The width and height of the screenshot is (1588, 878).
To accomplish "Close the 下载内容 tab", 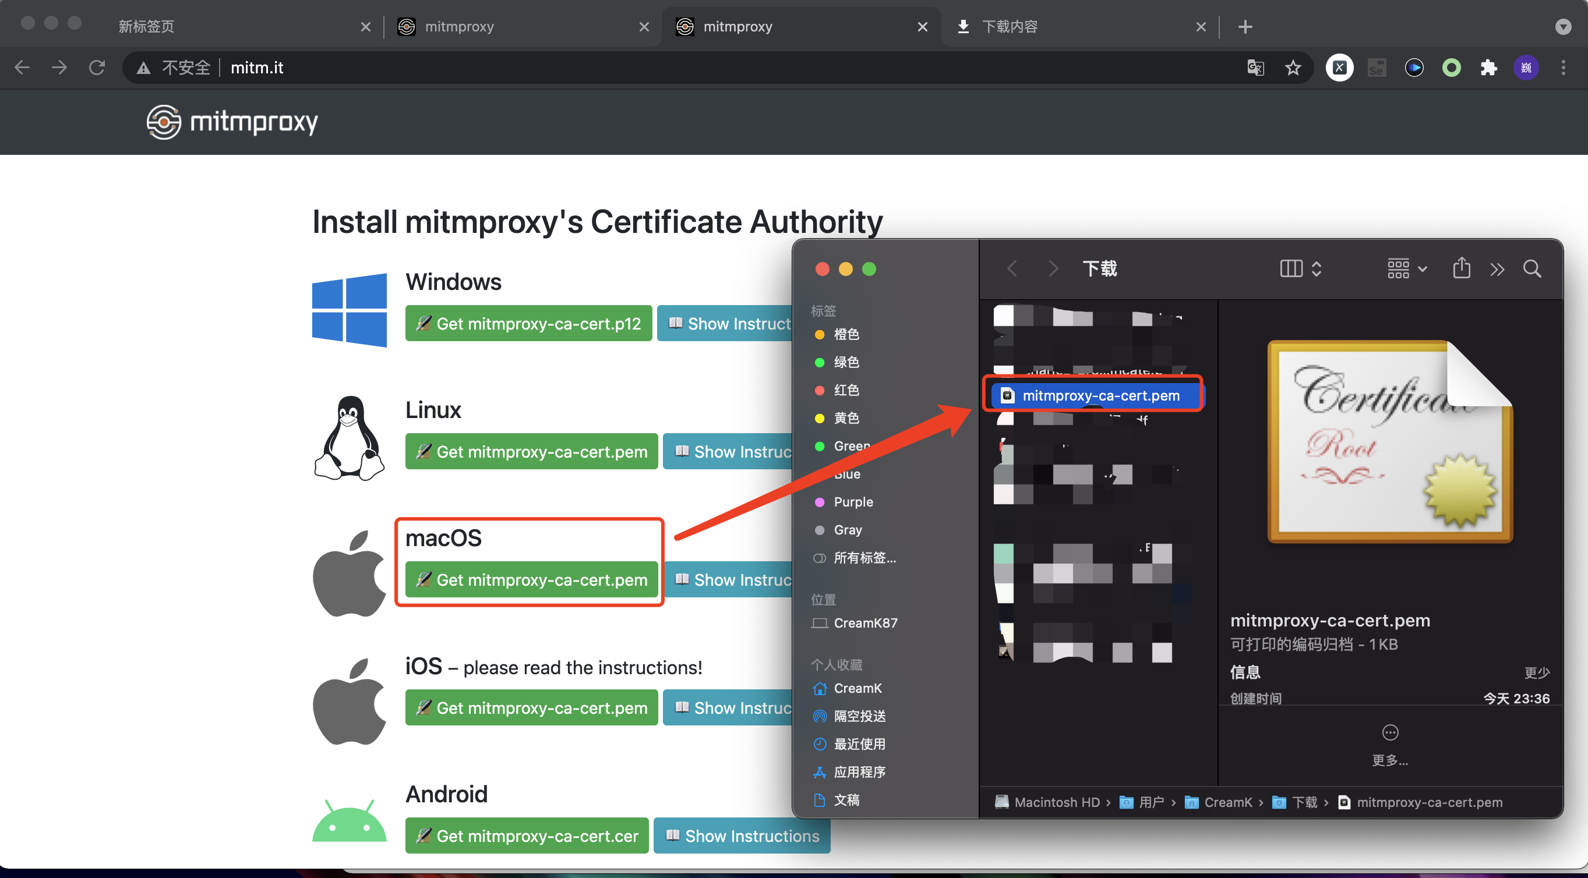I will 1200,27.
